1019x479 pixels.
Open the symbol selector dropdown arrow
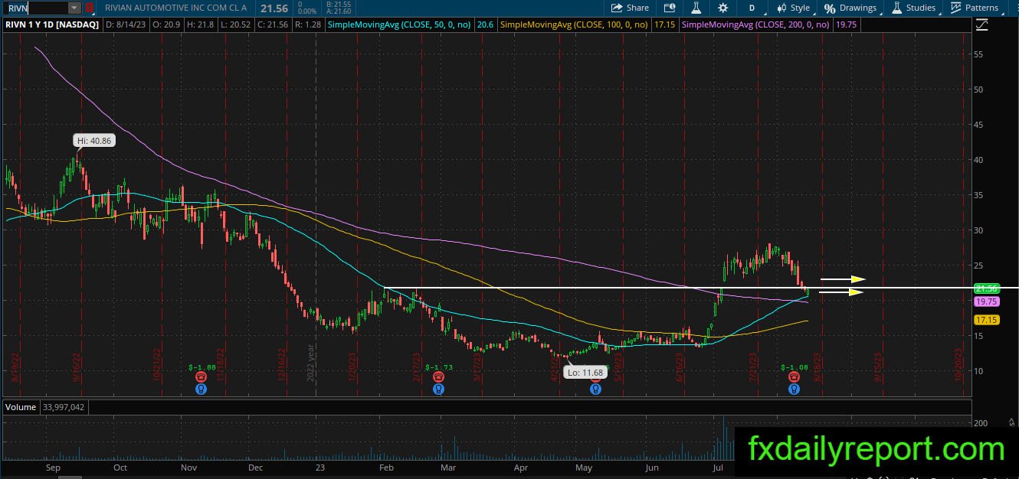74,8
